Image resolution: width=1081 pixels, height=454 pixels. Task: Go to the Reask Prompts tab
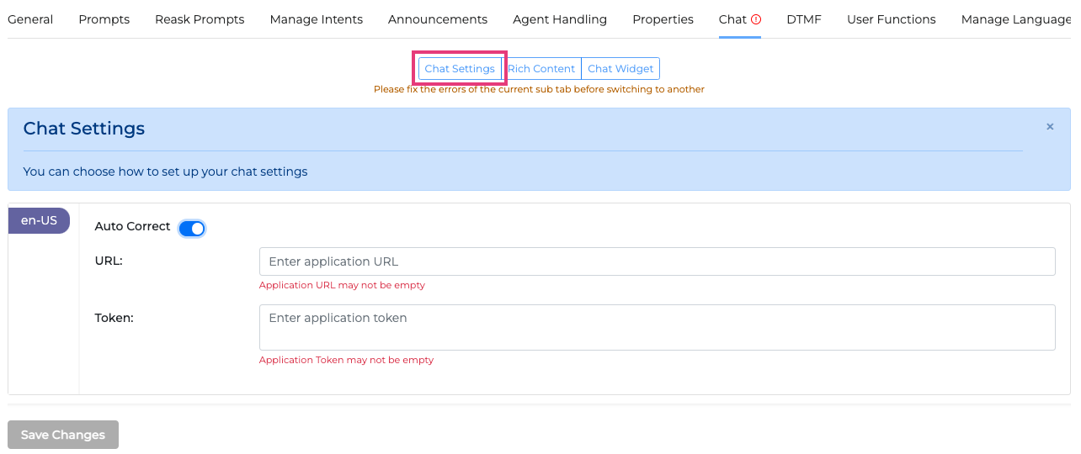200,19
